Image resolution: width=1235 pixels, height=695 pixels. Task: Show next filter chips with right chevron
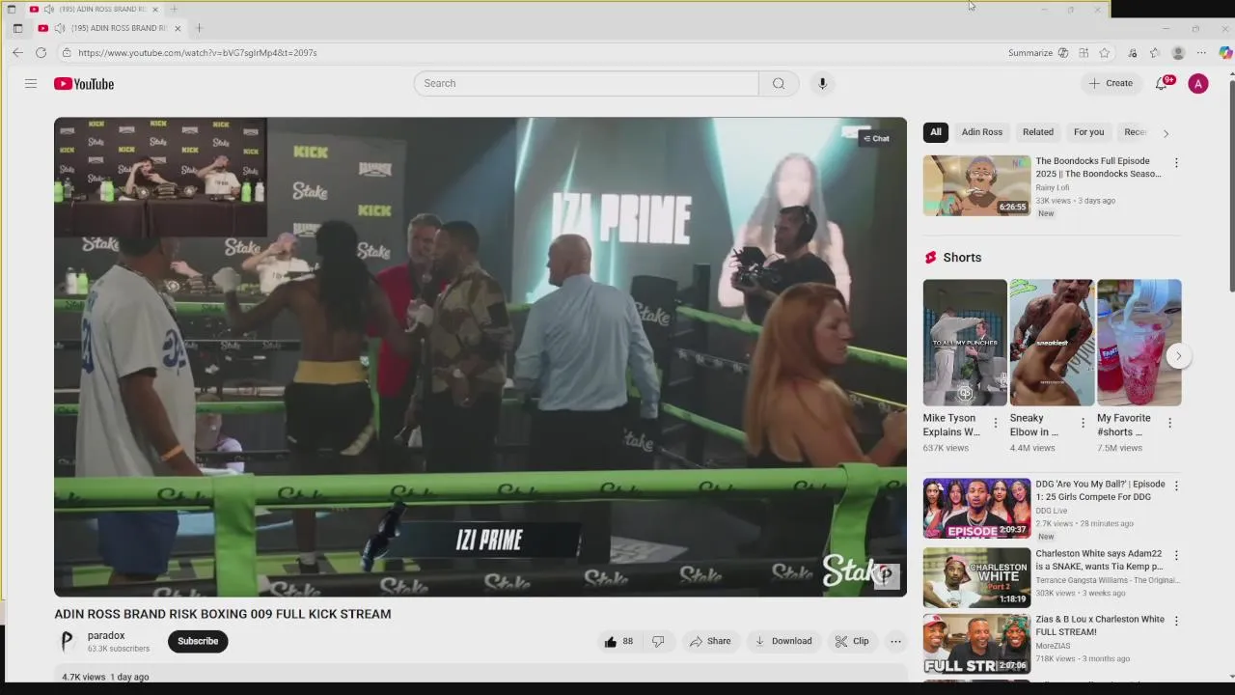click(x=1166, y=133)
